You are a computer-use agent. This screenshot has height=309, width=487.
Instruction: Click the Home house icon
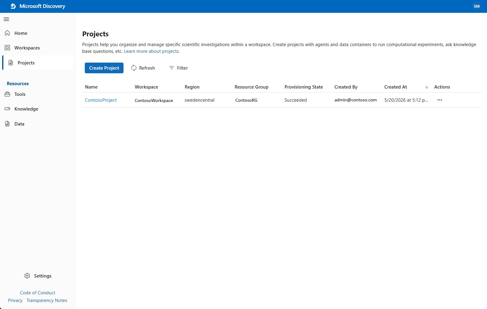[8, 33]
